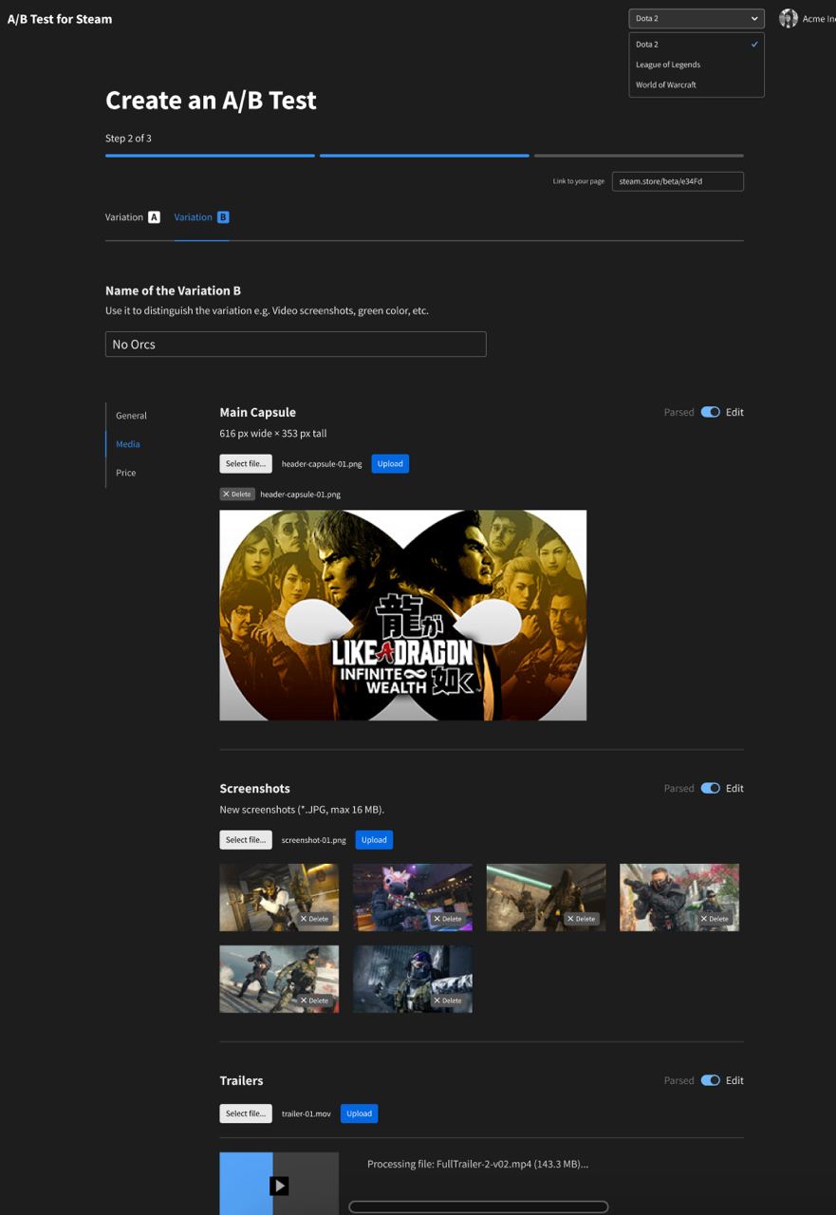Image resolution: width=836 pixels, height=1215 pixels.
Task: Play the trailer video thumbnail
Action: [279, 1186]
